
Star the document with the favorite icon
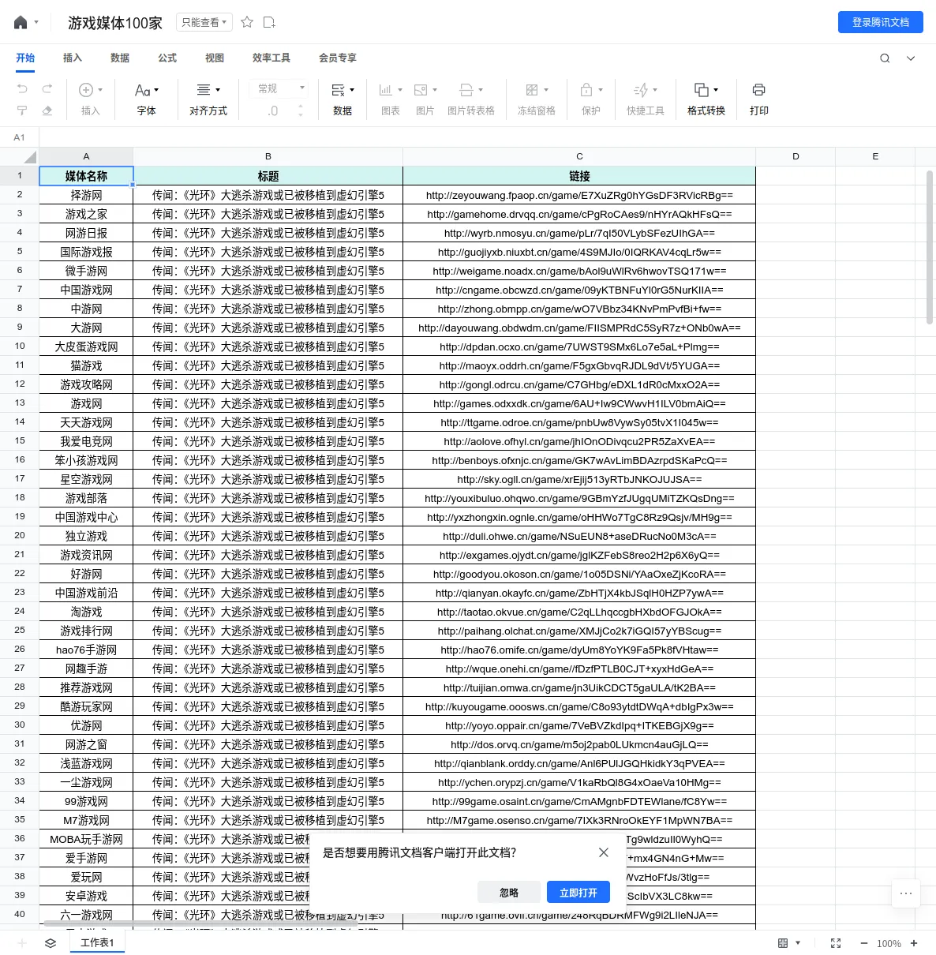click(247, 22)
